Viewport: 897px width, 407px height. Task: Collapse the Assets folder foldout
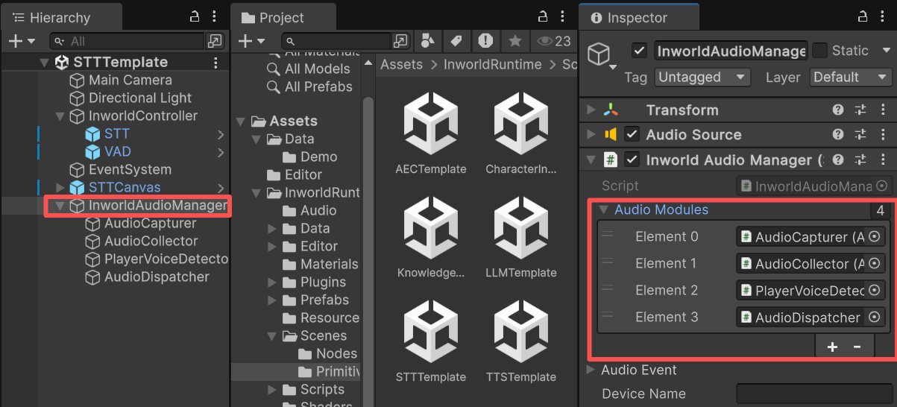tap(241, 122)
